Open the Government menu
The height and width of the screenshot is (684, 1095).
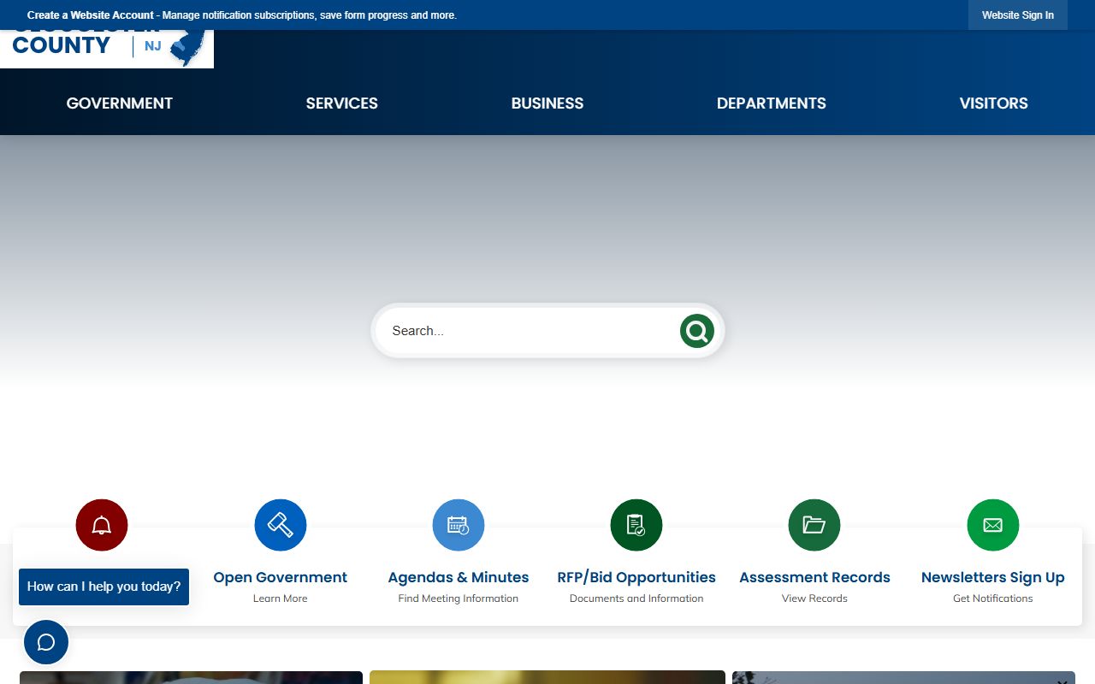coord(120,103)
